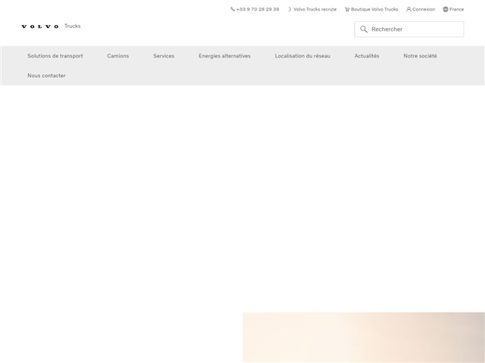Expand the Solutions de transport menu
This screenshot has height=363, width=485.
pos(55,56)
